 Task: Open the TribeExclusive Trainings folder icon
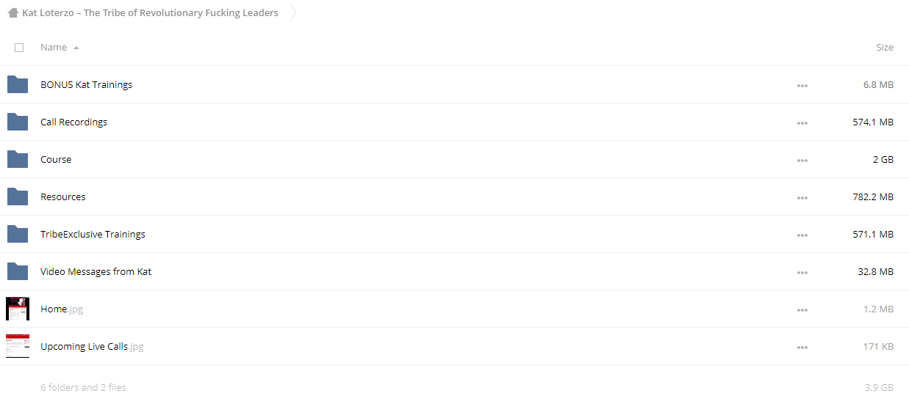(18, 234)
